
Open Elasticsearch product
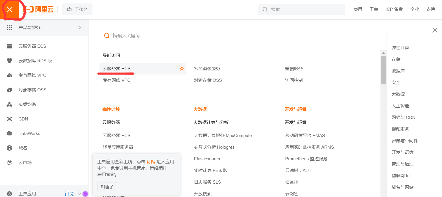tap(207, 159)
